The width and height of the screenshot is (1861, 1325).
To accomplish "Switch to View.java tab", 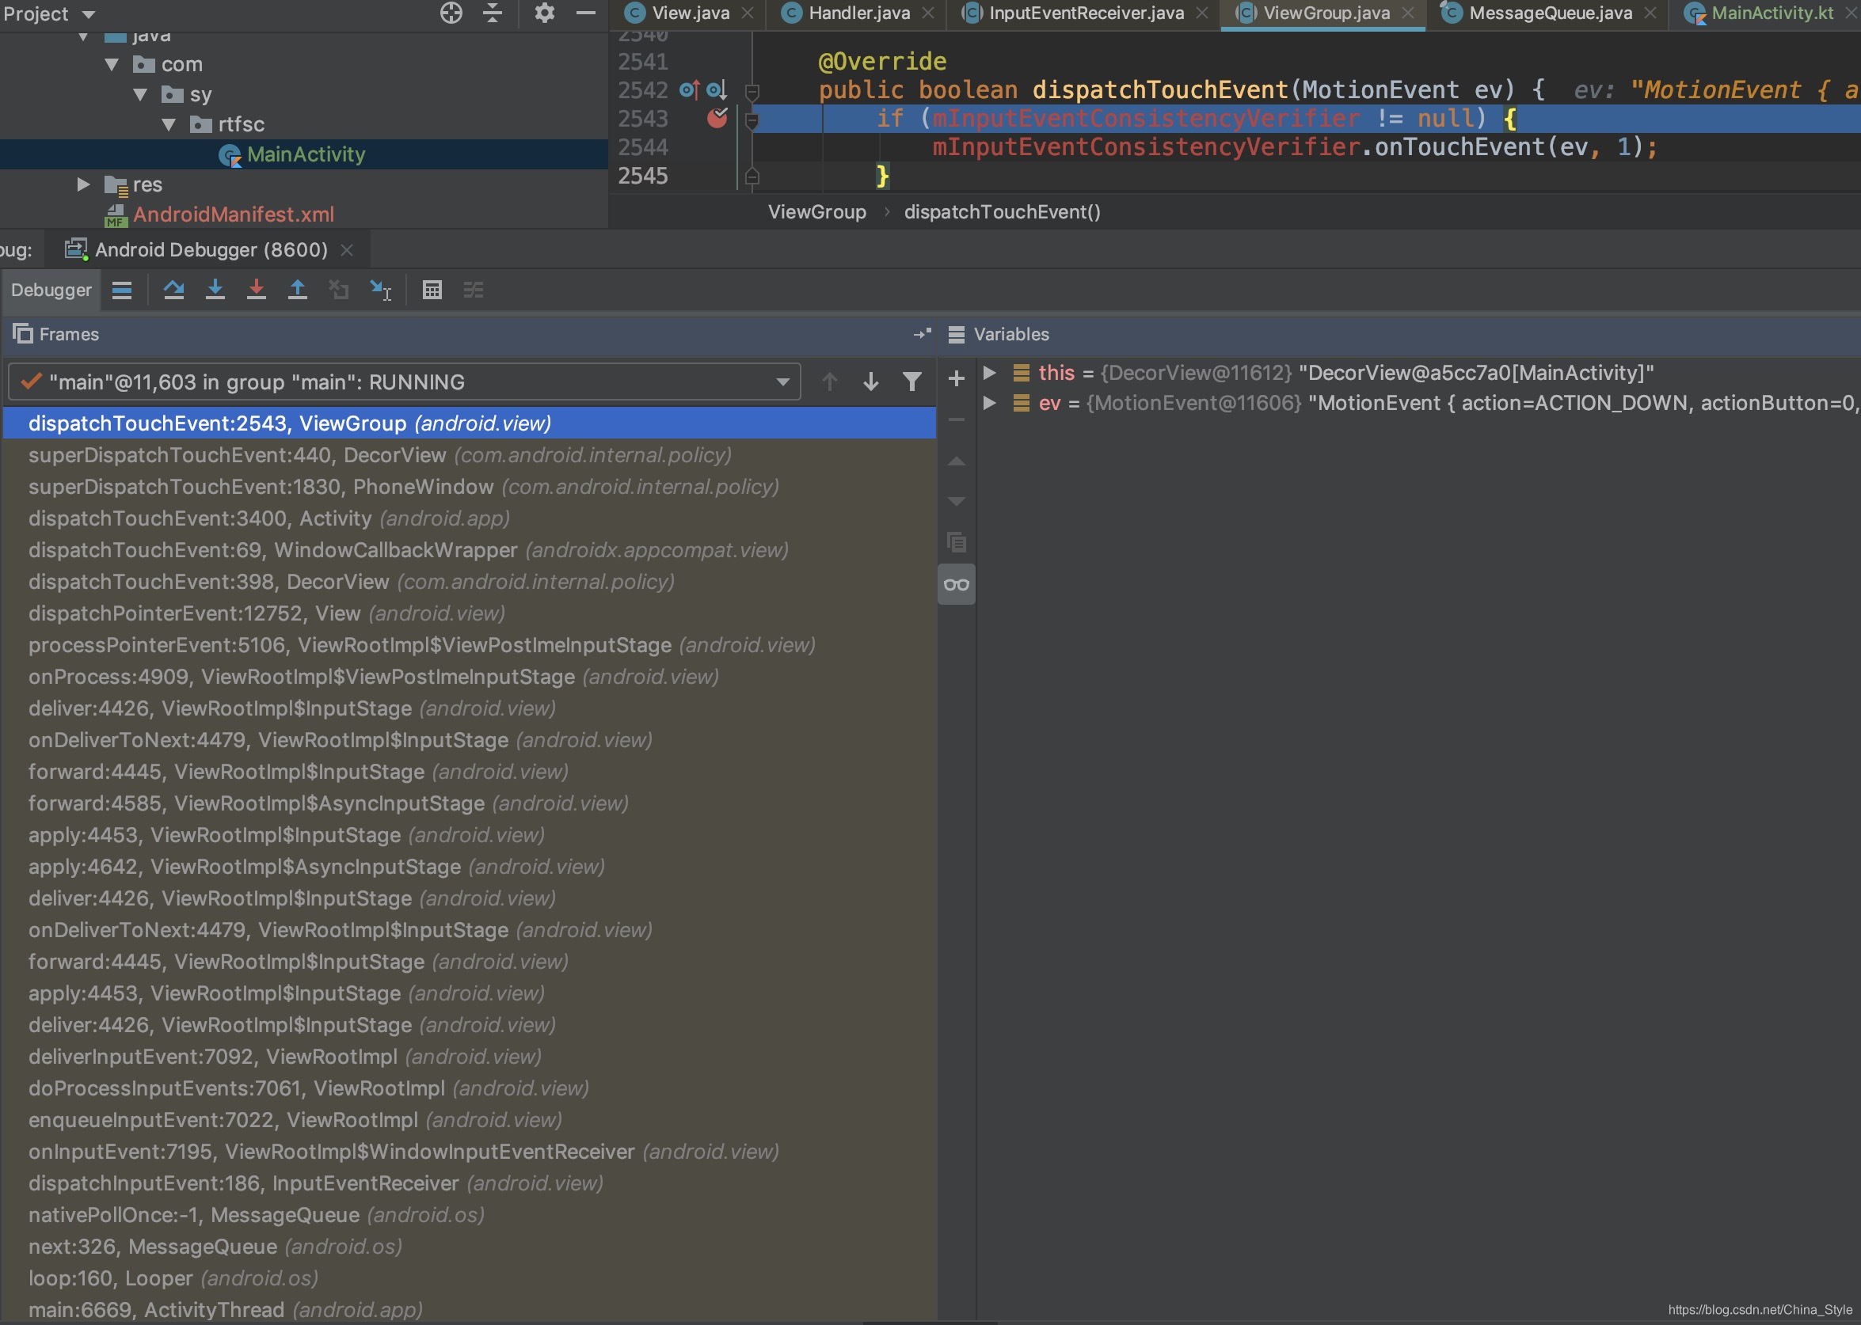I will pyautogui.click(x=690, y=13).
